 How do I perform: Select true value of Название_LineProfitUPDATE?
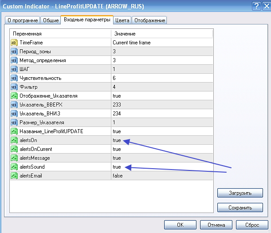[x=117, y=131]
